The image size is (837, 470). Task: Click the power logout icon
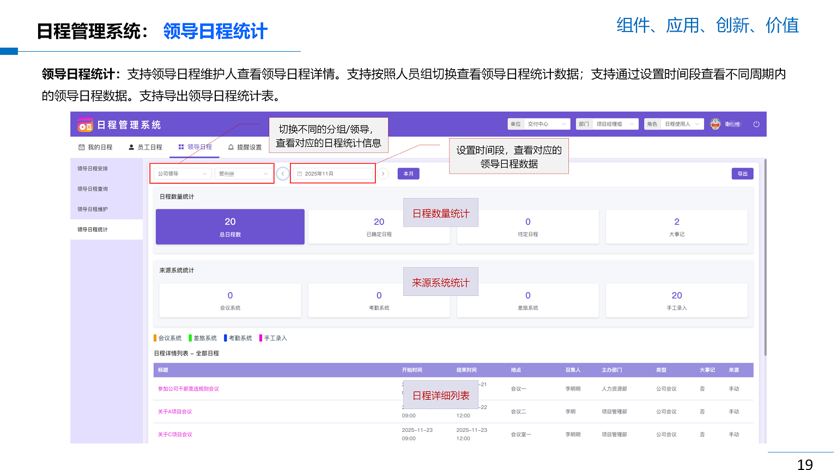tap(756, 124)
